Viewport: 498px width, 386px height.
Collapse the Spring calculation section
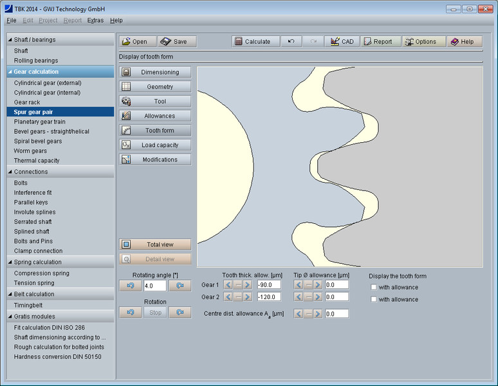pyautogui.click(x=10, y=262)
